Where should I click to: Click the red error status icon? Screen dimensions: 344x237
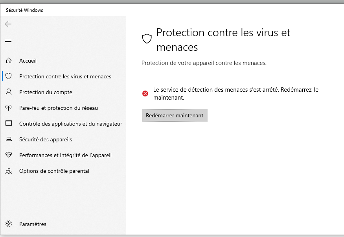tap(145, 93)
